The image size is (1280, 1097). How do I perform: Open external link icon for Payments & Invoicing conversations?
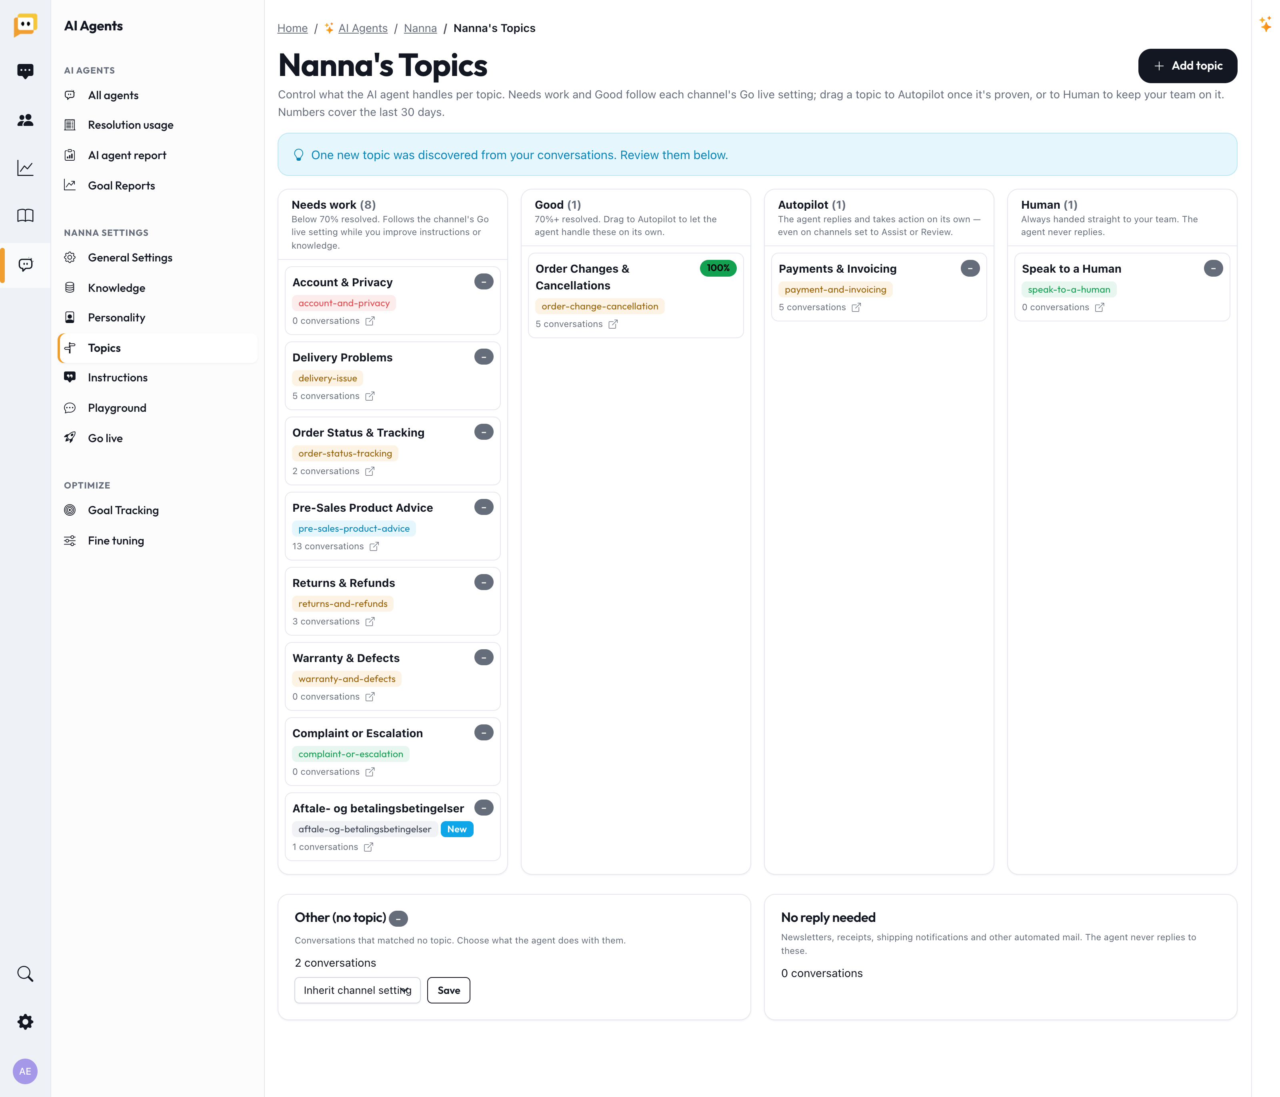click(x=856, y=307)
